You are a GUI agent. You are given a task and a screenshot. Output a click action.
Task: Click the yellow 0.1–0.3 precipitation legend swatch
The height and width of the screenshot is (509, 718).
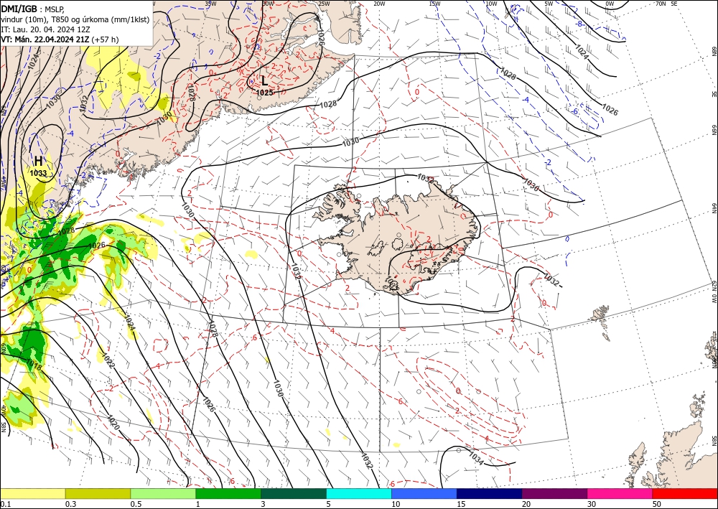[32, 493]
